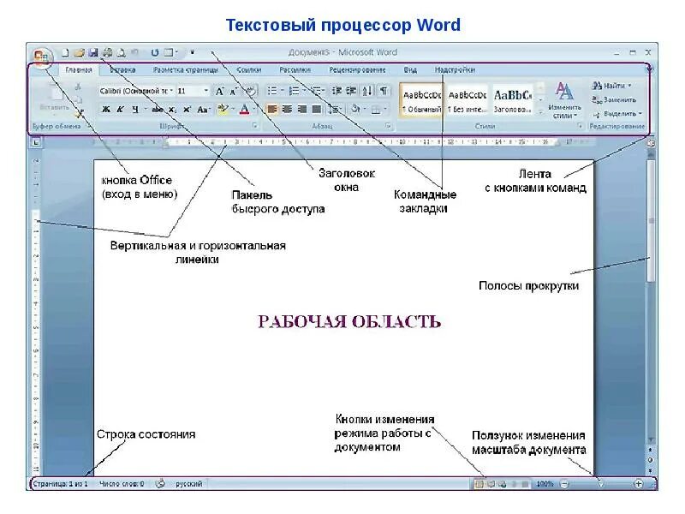The width and height of the screenshot is (685, 514).
Task: Click Число слов: 0 in the status bar
Action: coord(122,484)
